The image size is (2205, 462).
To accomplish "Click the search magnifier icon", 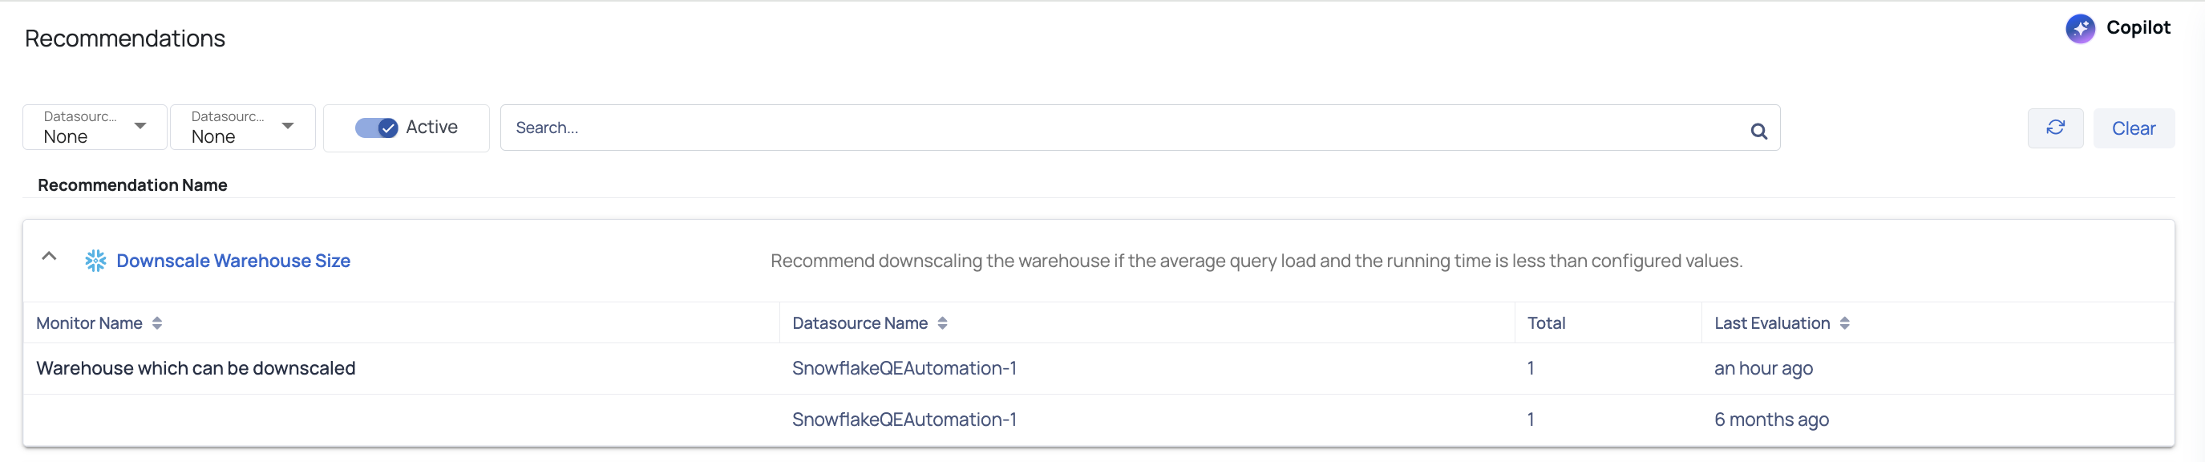I will (x=1758, y=130).
